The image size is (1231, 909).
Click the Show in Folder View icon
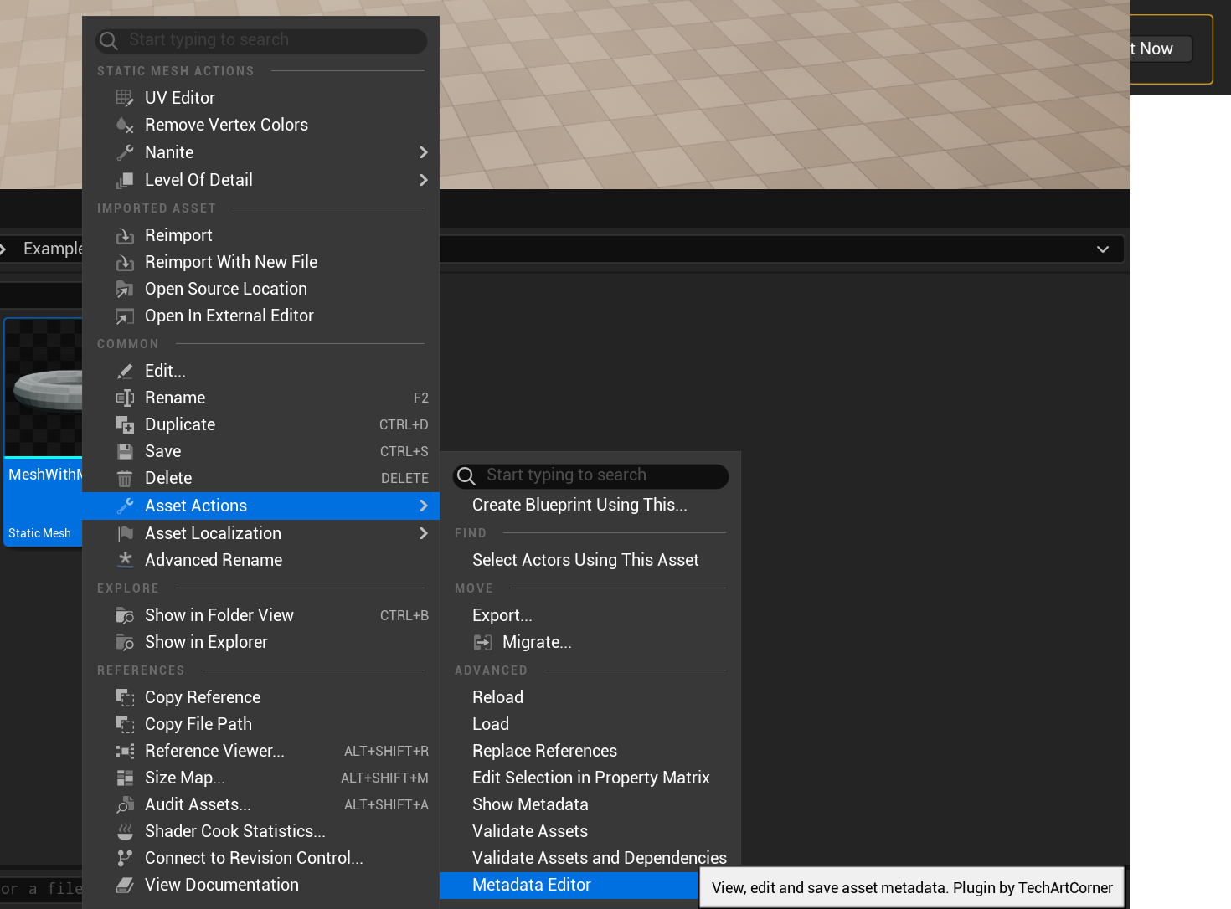pos(125,615)
